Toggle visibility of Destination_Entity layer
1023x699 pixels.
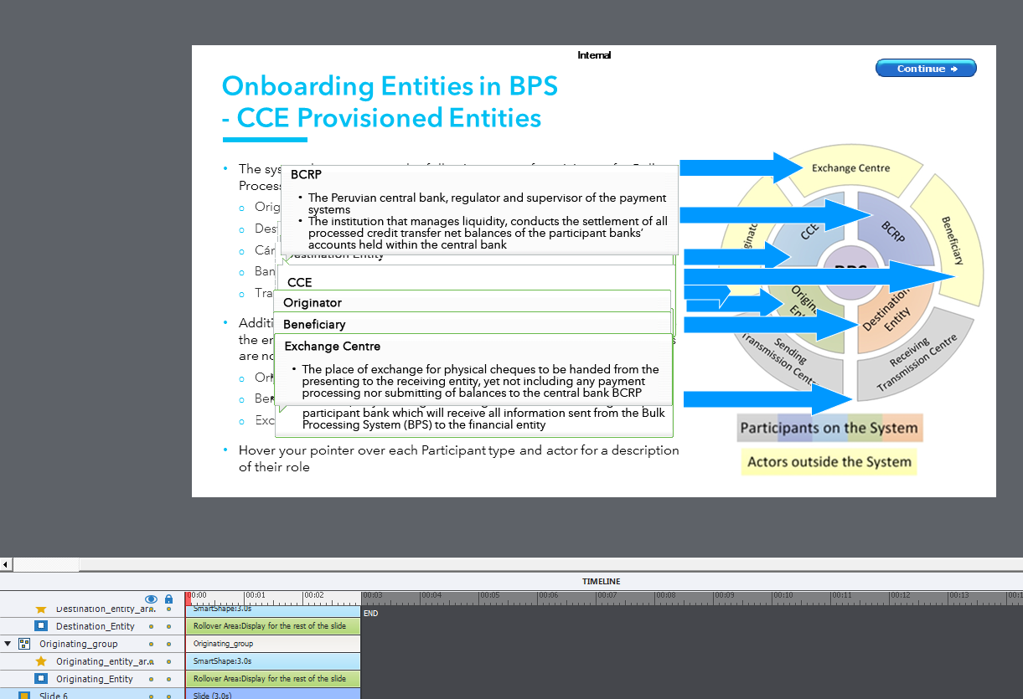click(x=151, y=626)
